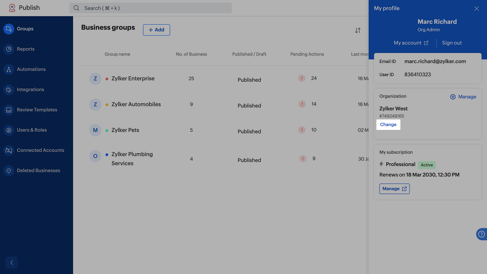
Task: Click the Review Templates icon
Action: point(9,110)
